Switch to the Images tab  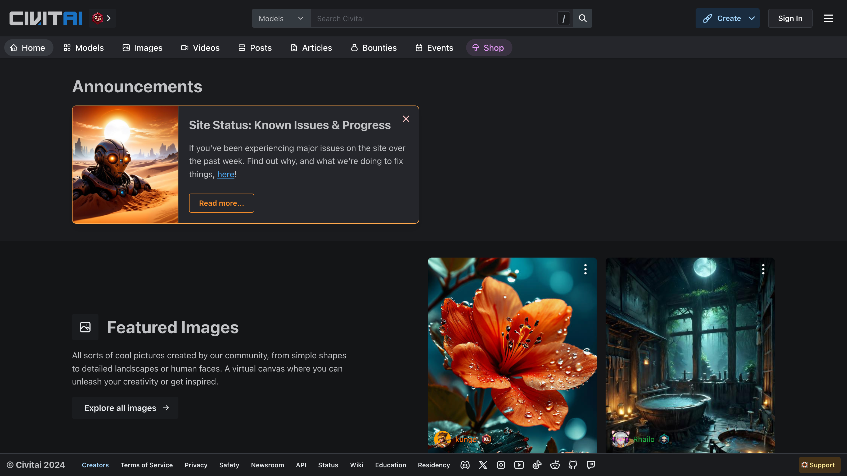(x=142, y=48)
